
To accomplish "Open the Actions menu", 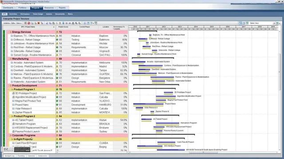I will click(x=7, y=23).
